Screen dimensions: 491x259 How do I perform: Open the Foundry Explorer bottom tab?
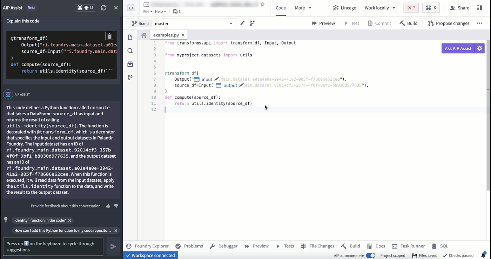click(x=148, y=246)
